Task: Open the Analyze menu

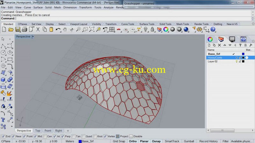Action: point(108,7)
